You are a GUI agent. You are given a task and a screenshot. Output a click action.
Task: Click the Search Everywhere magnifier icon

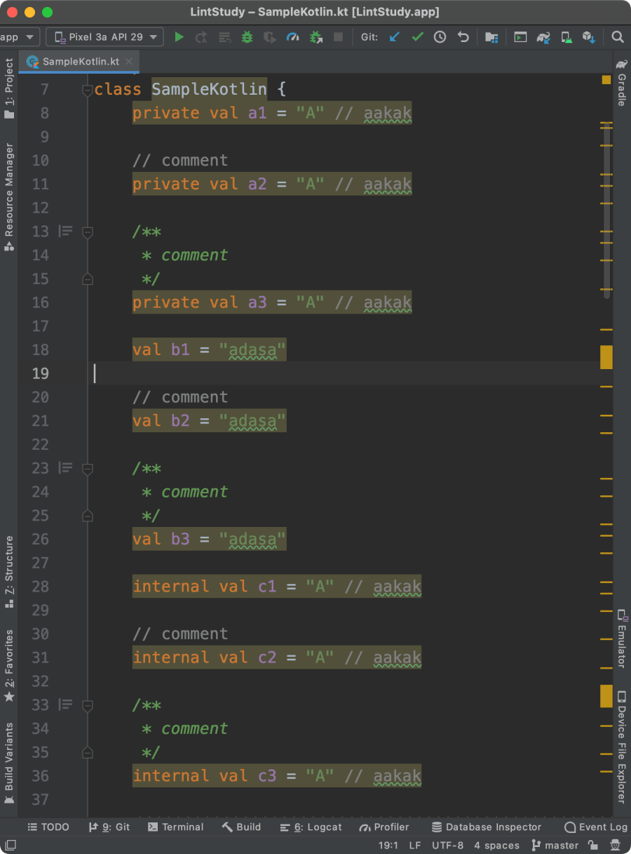(x=617, y=37)
